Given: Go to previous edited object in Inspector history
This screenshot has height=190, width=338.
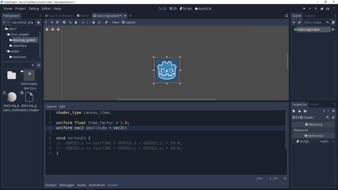Looking at the screenshot, I should point(324,111).
